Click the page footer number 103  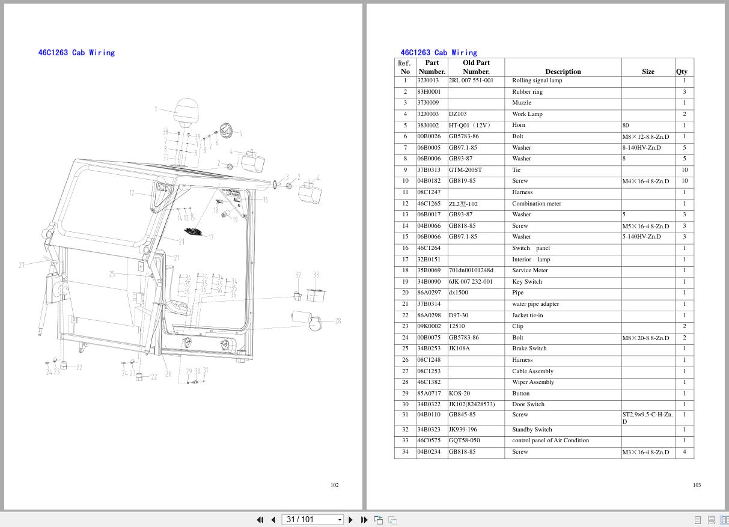pyautogui.click(x=697, y=485)
